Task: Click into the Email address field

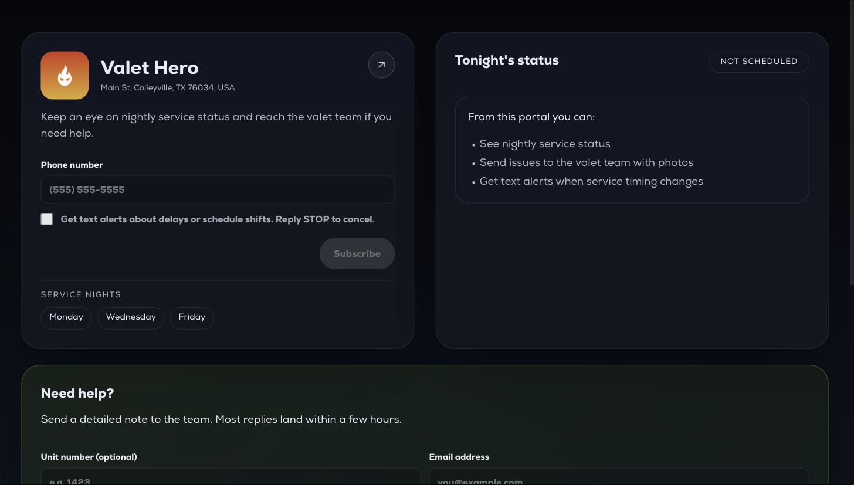Action: 619,477
